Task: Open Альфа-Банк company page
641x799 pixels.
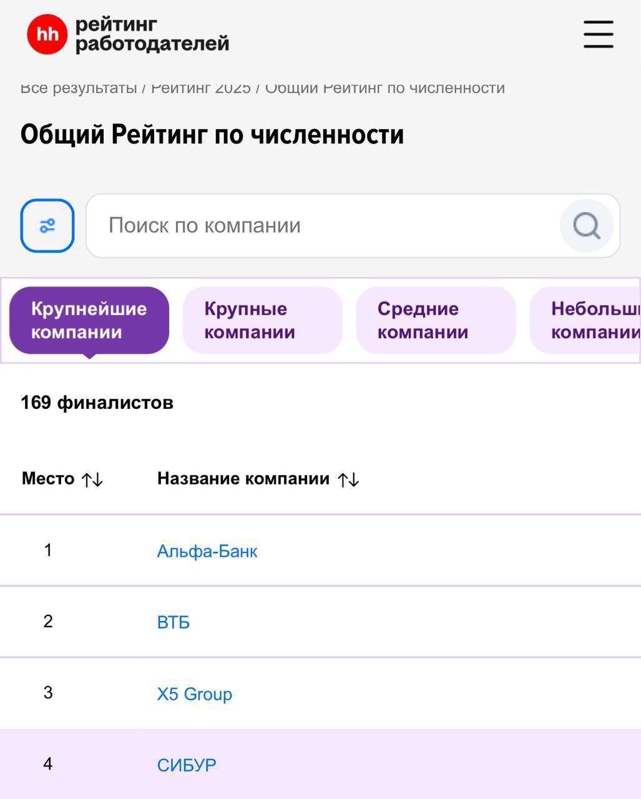Action: click(x=207, y=551)
